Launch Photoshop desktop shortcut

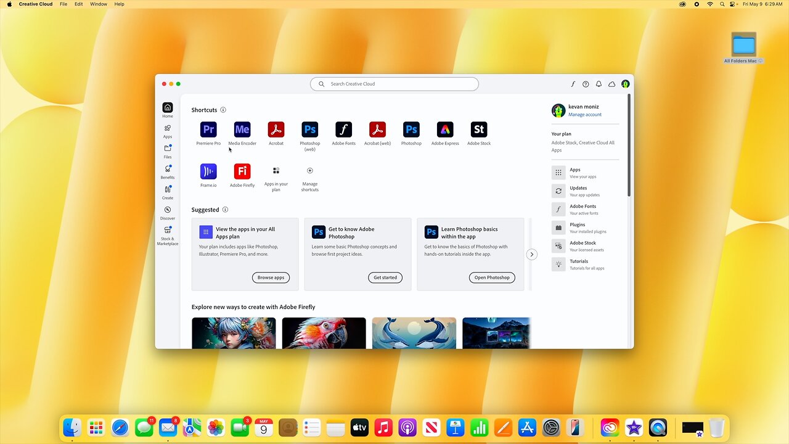coord(411,129)
